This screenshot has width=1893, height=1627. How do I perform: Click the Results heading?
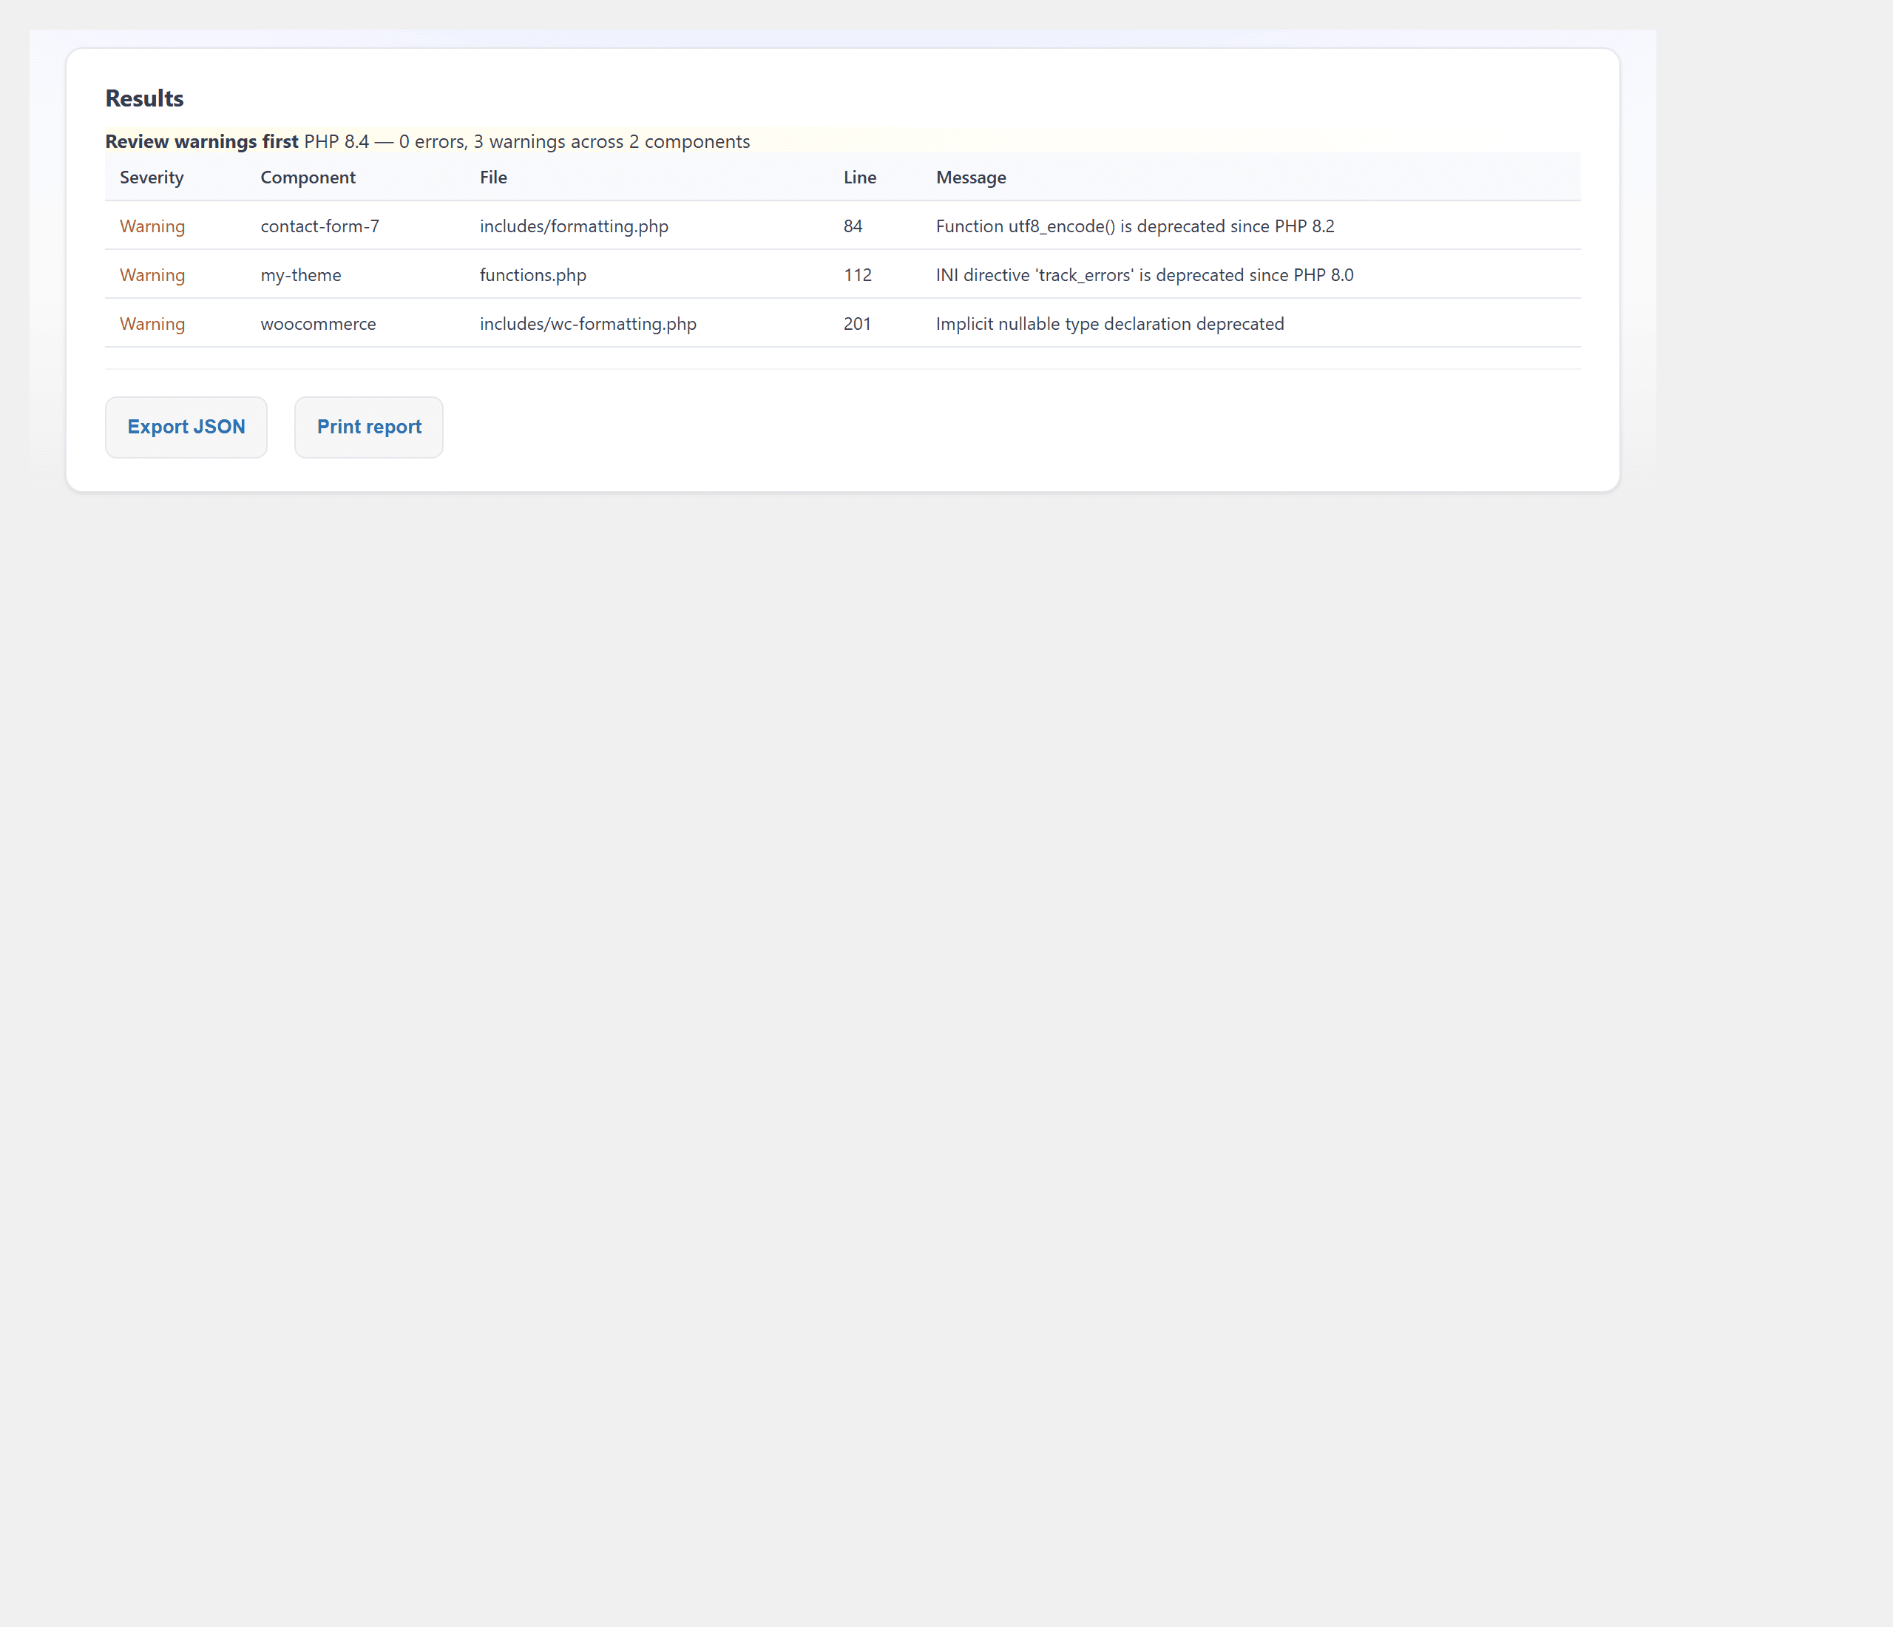click(144, 98)
